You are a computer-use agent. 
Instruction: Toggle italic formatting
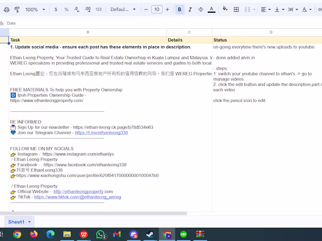click(190, 9)
